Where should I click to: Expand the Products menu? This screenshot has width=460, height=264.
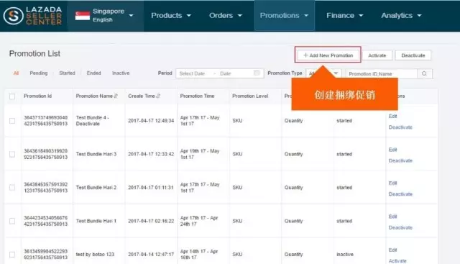coord(171,16)
